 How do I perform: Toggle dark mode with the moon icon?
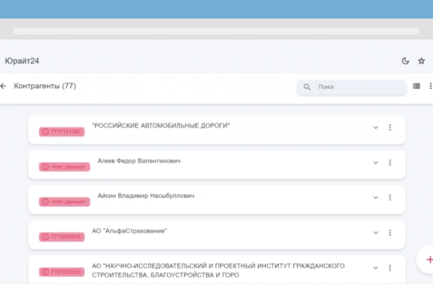[x=405, y=61]
